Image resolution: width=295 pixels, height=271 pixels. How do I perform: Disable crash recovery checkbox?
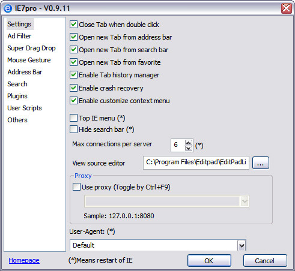tap(73, 88)
